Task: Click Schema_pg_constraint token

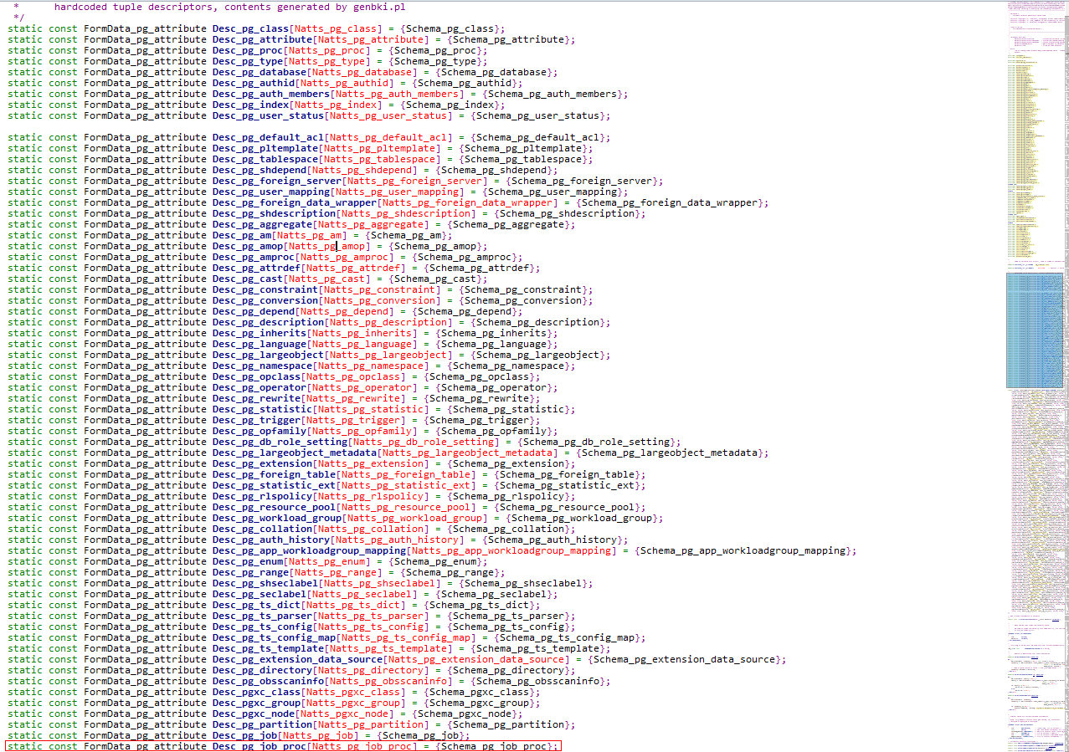Action: pyautogui.click(x=523, y=289)
